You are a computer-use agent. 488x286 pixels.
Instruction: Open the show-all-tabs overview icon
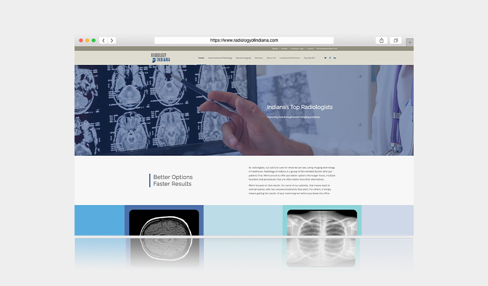[x=396, y=41]
